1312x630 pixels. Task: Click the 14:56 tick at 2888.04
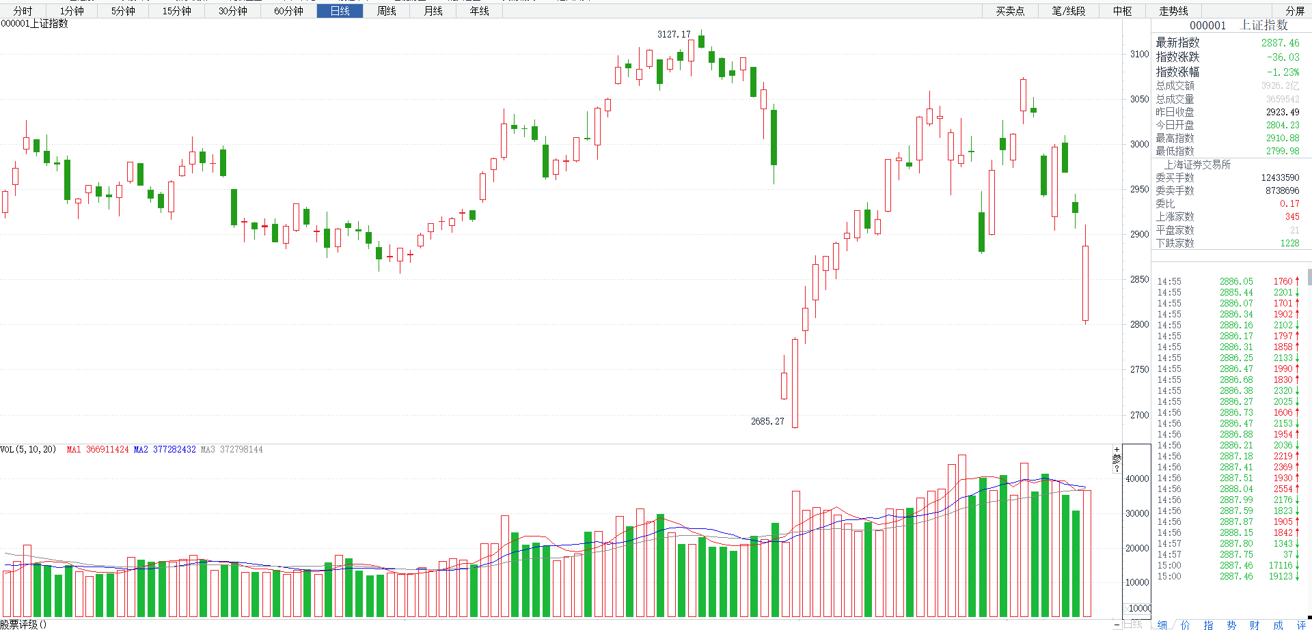point(1228,489)
